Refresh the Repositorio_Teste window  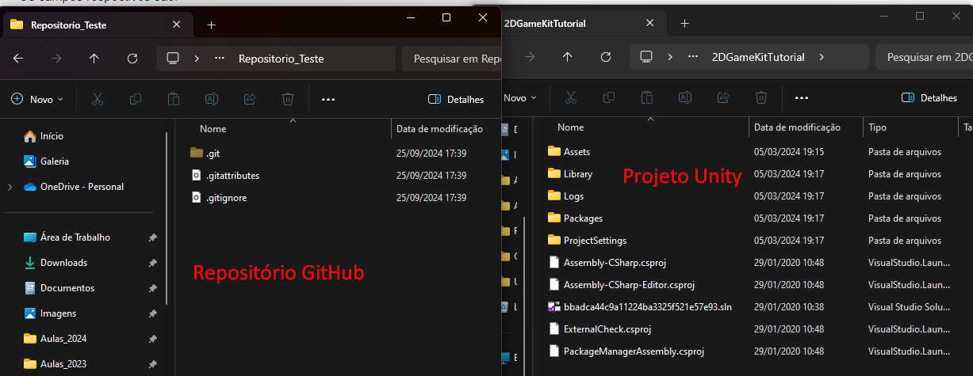(x=132, y=59)
